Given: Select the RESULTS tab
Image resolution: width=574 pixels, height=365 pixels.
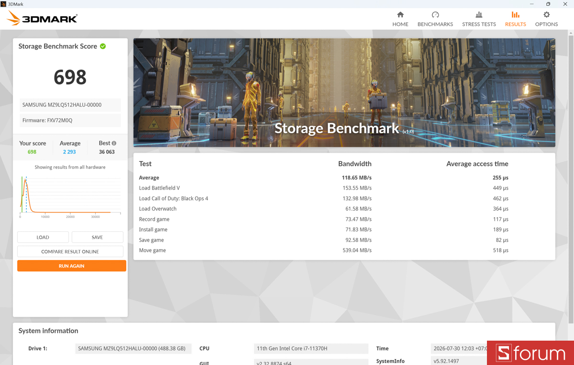Looking at the screenshot, I should pyautogui.click(x=515, y=19).
